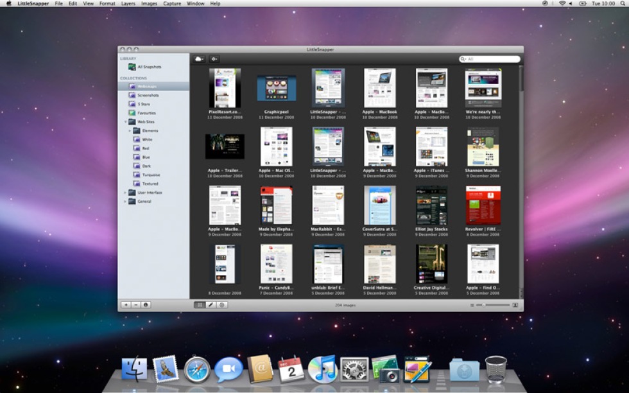Screen dimensions: 629x393
Task: Select the Screenshots collection
Action: [x=153, y=95]
